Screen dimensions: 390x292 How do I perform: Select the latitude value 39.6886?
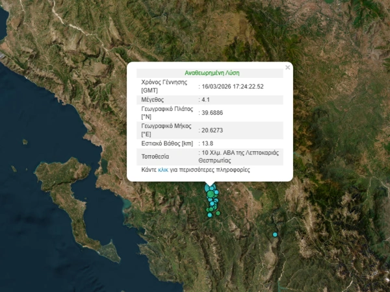213,113
